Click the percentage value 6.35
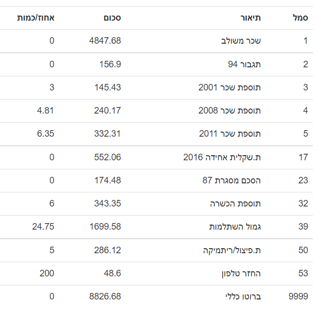318x311 pixels. 46,133
